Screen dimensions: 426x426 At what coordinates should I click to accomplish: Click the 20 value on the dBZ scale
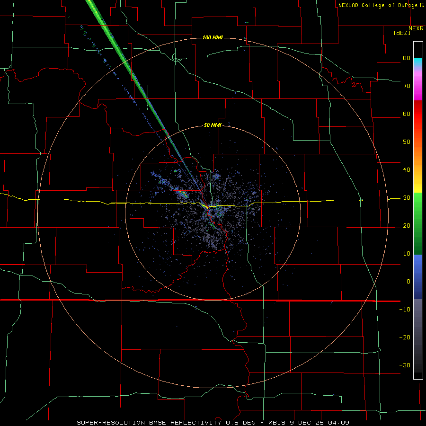[407, 225]
